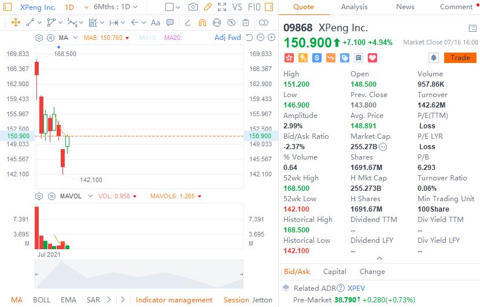
Task: Expand the arrow tool options chevron
Action: click(x=143, y=23)
